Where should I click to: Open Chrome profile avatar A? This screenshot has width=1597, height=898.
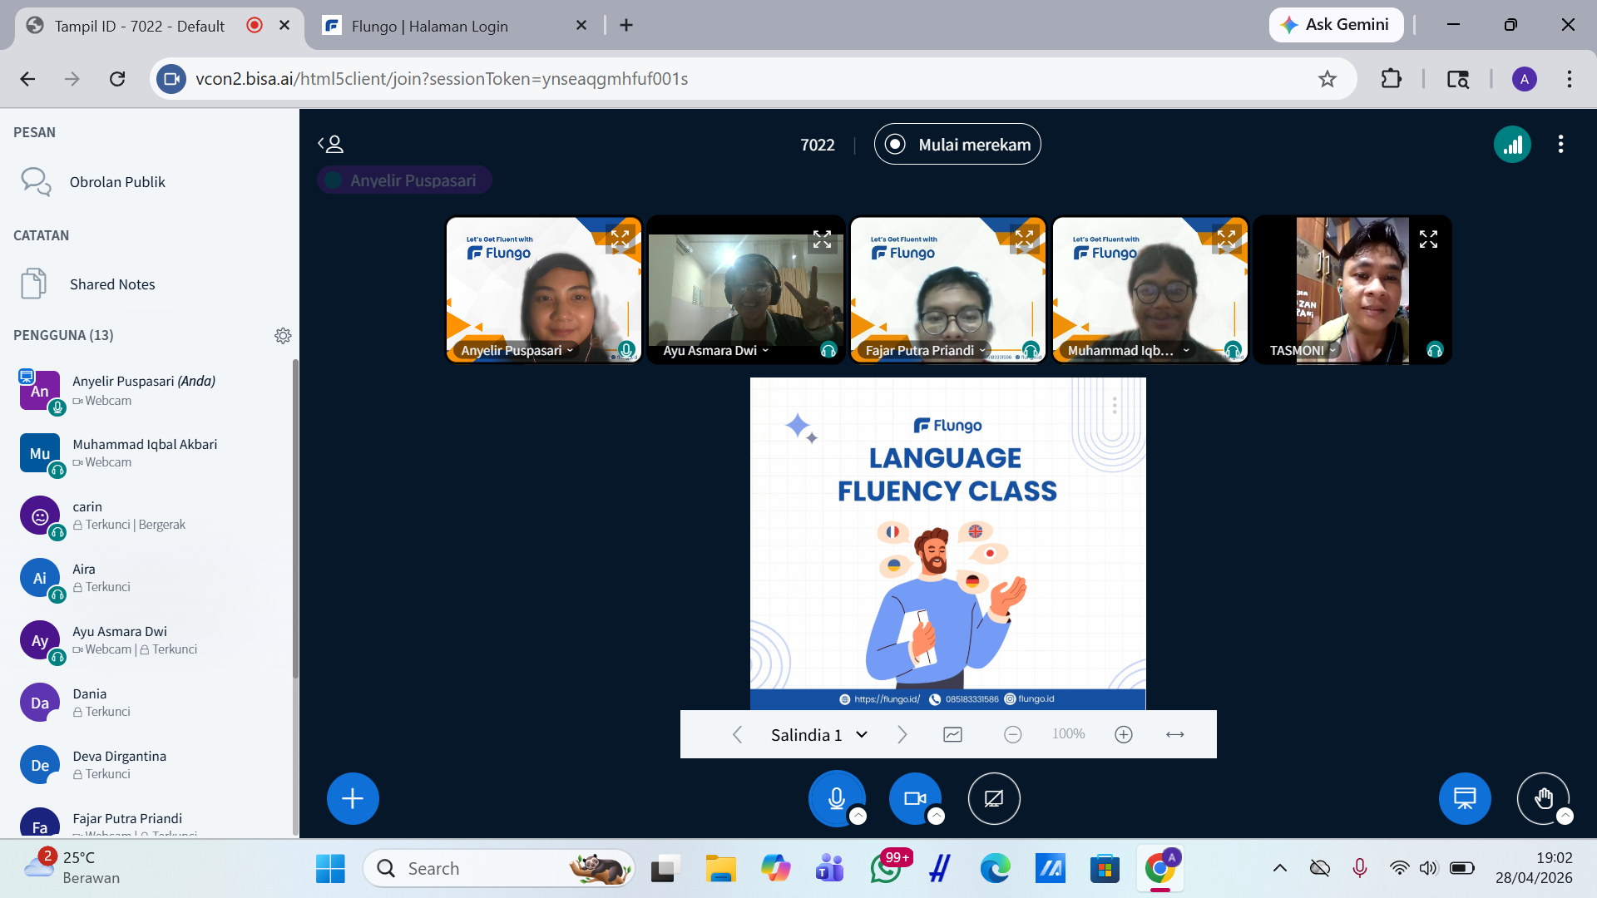pyautogui.click(x=1524, y=79)
